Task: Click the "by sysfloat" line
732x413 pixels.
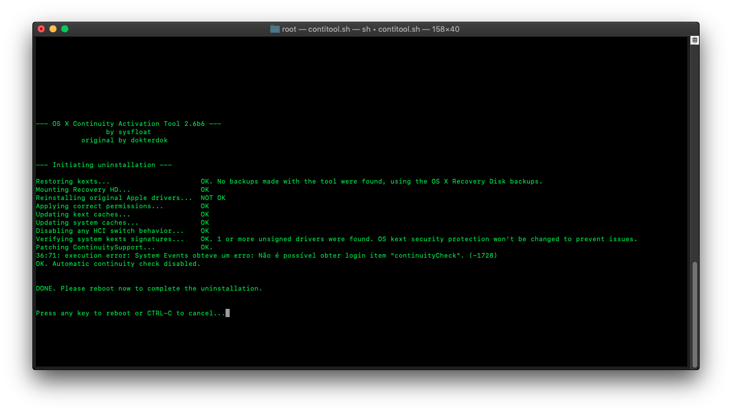Action: (x=128, y=132)
